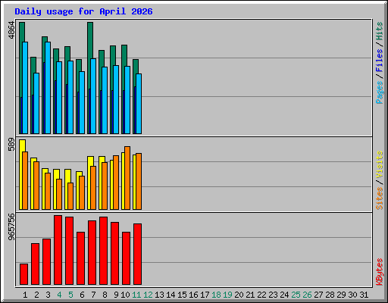Select day 1 green hits bar
This screenshot has height=303, width=388.
22,32
